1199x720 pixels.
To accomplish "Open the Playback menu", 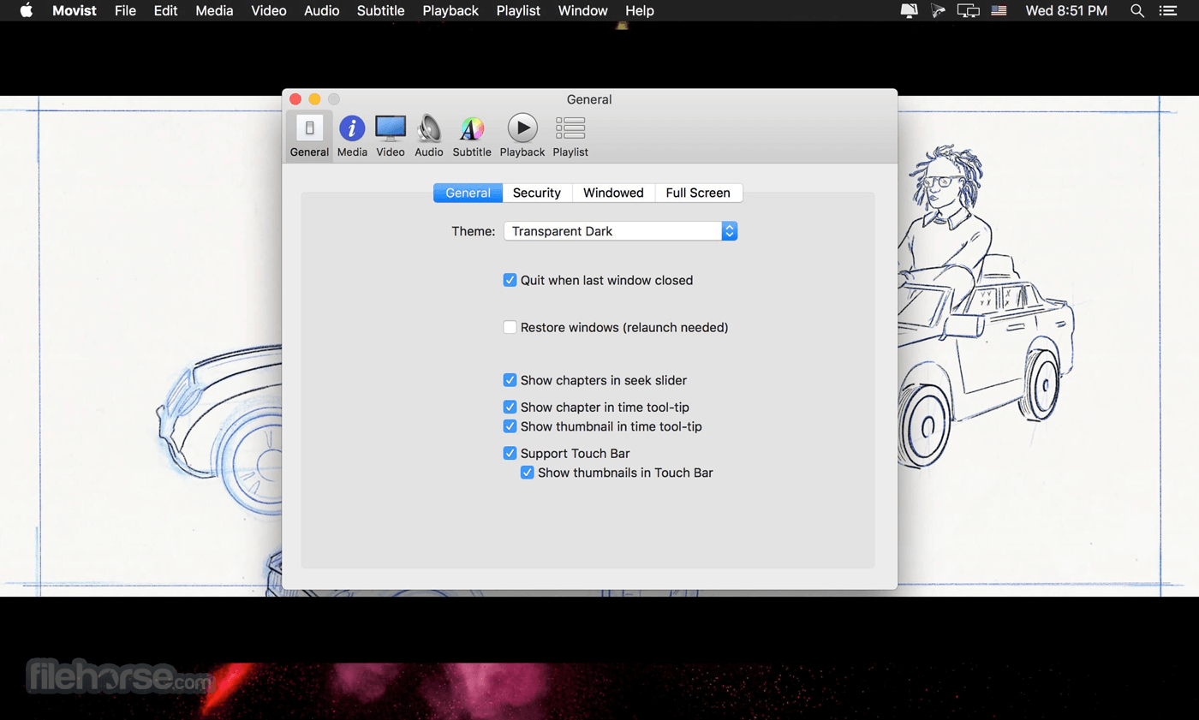I will tap(450, 11).
